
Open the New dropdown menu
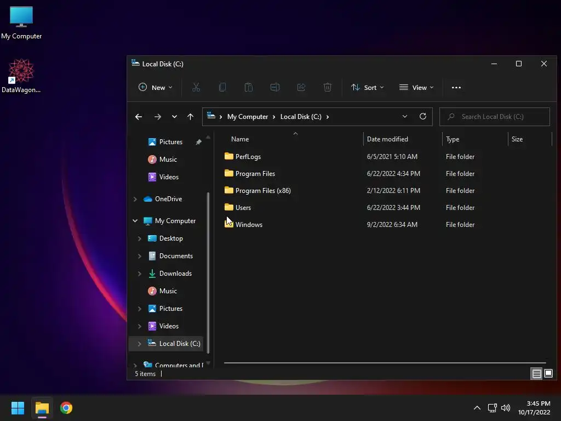(155, 87)
